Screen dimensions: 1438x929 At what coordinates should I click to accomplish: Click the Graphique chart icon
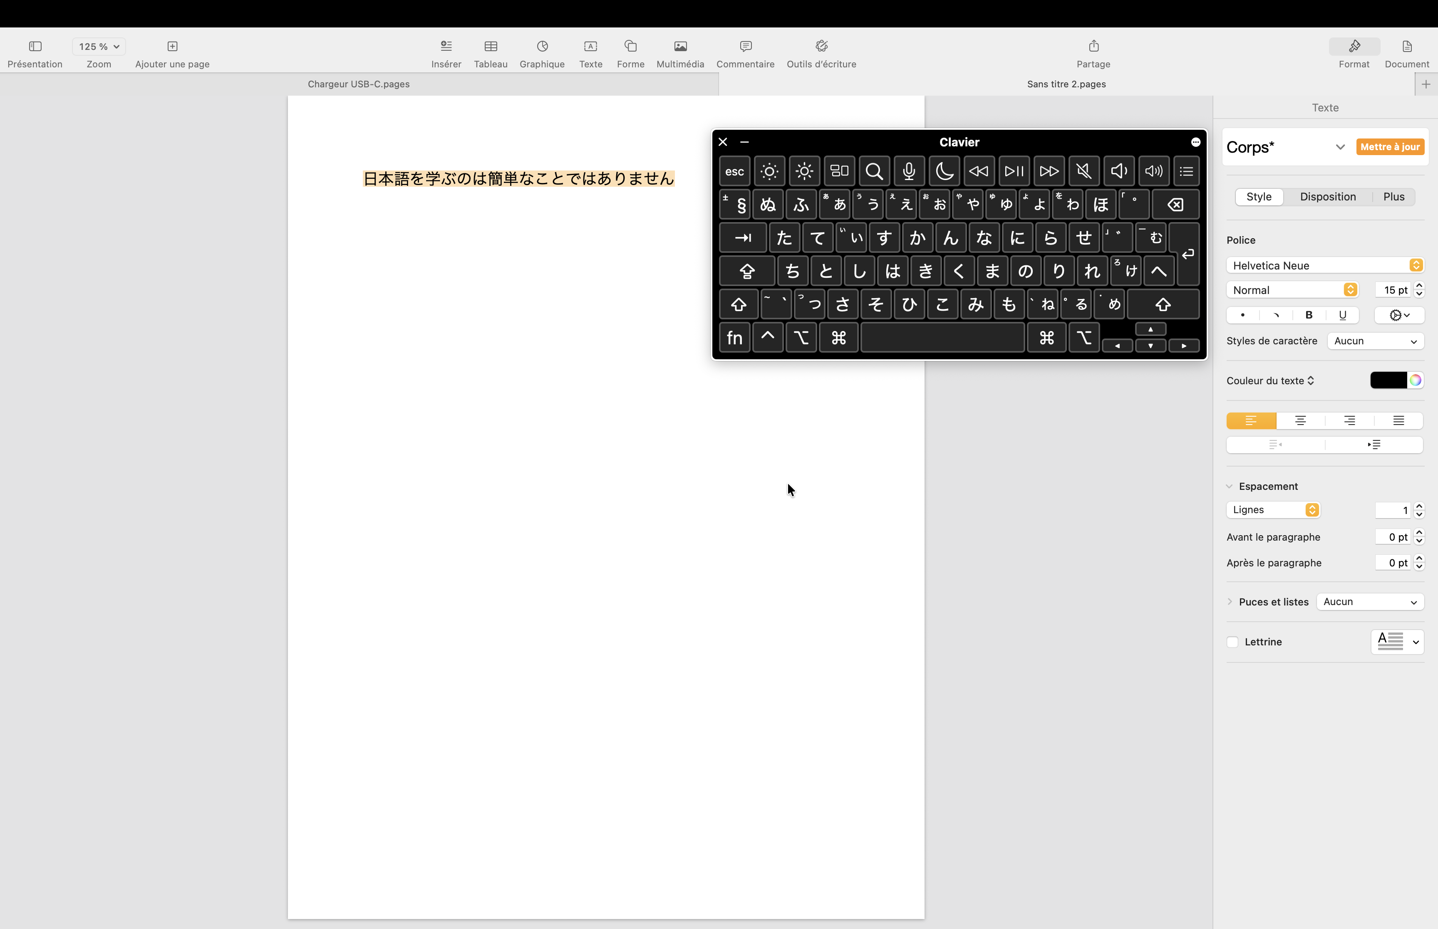(x=542, y=47)
